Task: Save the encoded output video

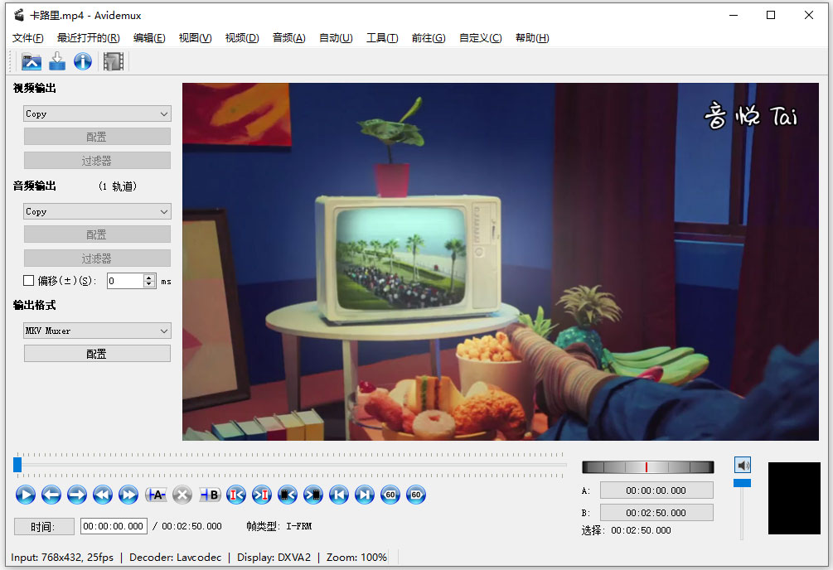Action: pos(56,61)
